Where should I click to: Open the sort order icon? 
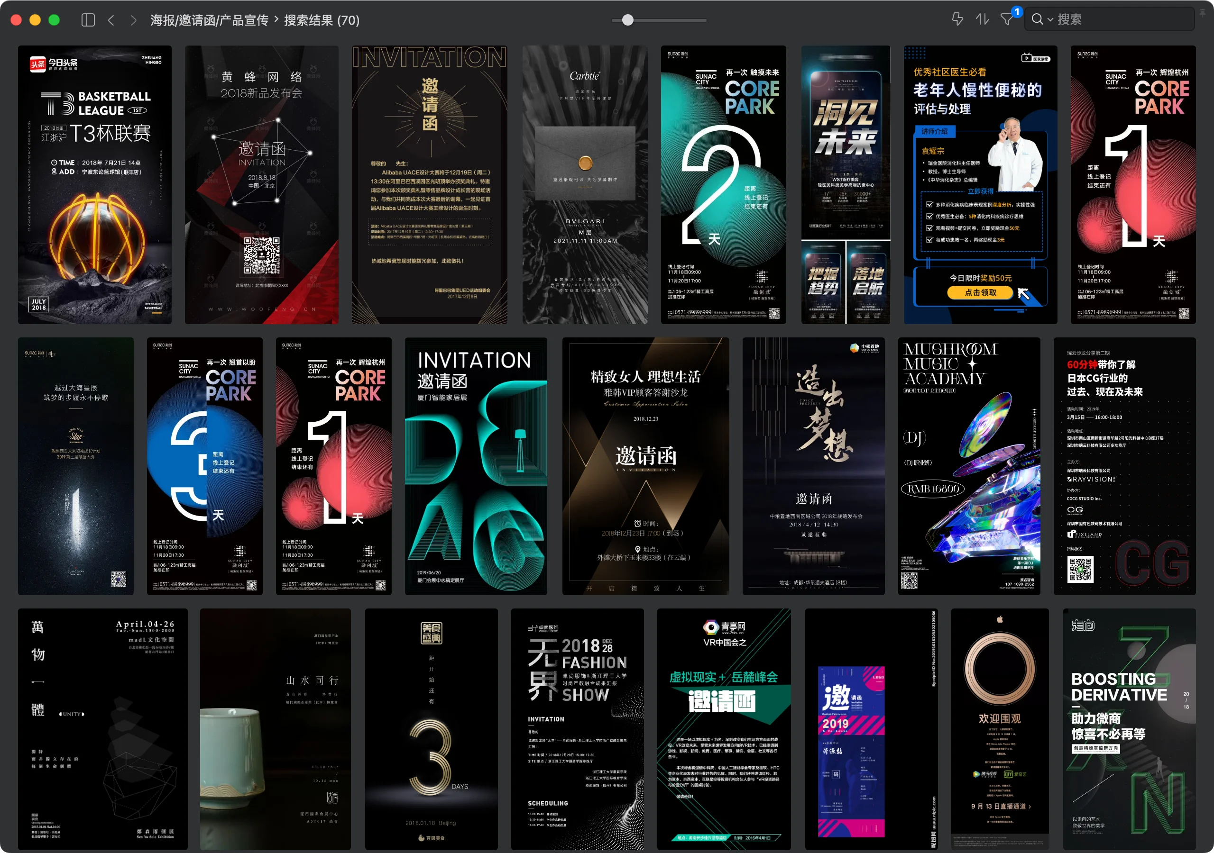(x=983, y=19)
